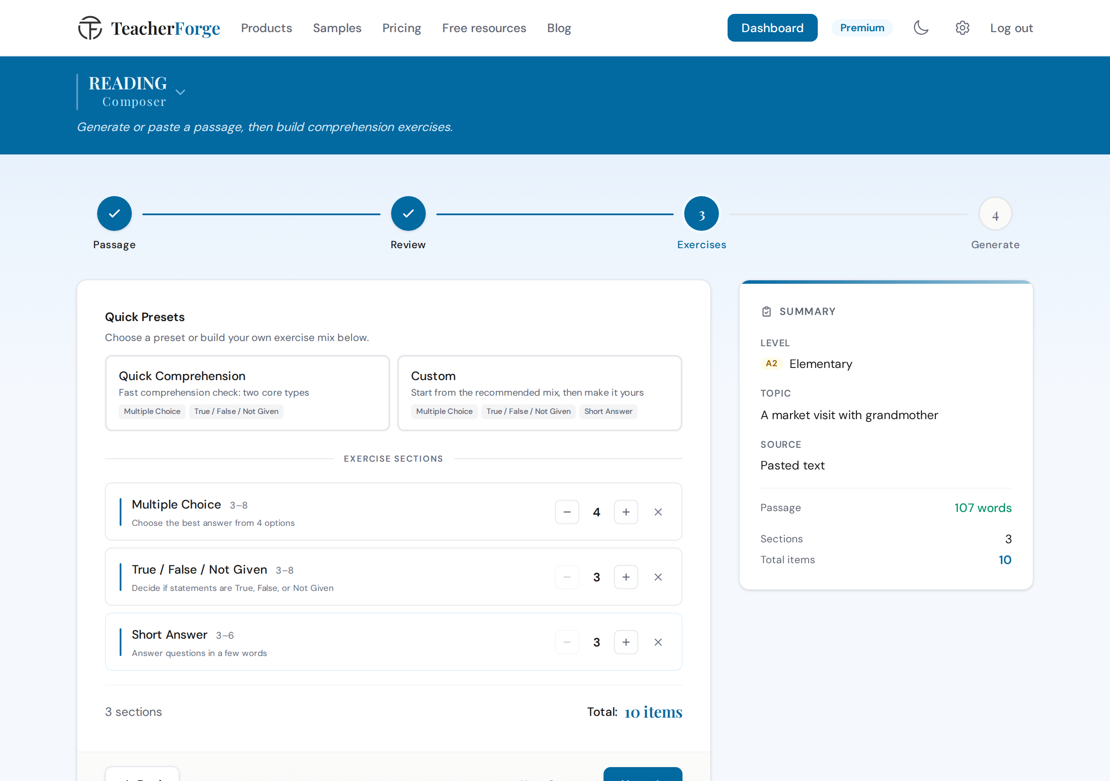Click the A2 level badge
This screenshot has height=781, width=1110.
tap(771, 364)
